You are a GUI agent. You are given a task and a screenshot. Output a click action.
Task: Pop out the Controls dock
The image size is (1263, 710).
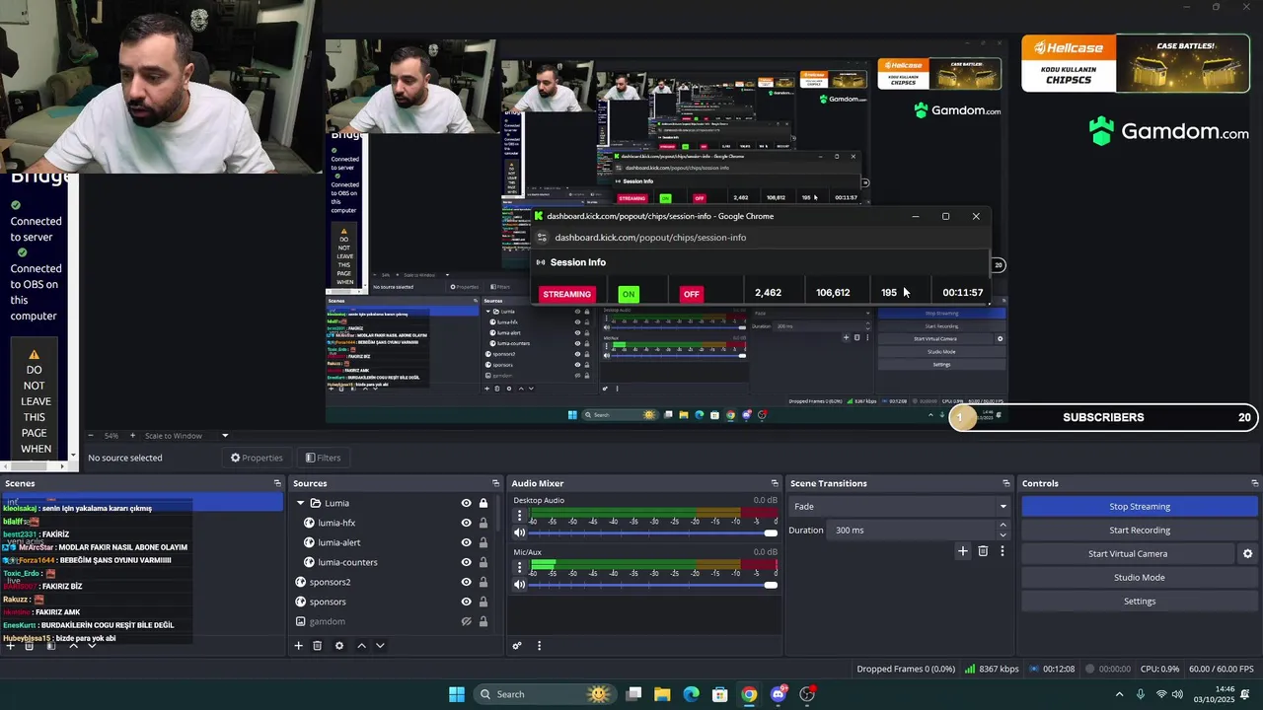pos(1254,483)
